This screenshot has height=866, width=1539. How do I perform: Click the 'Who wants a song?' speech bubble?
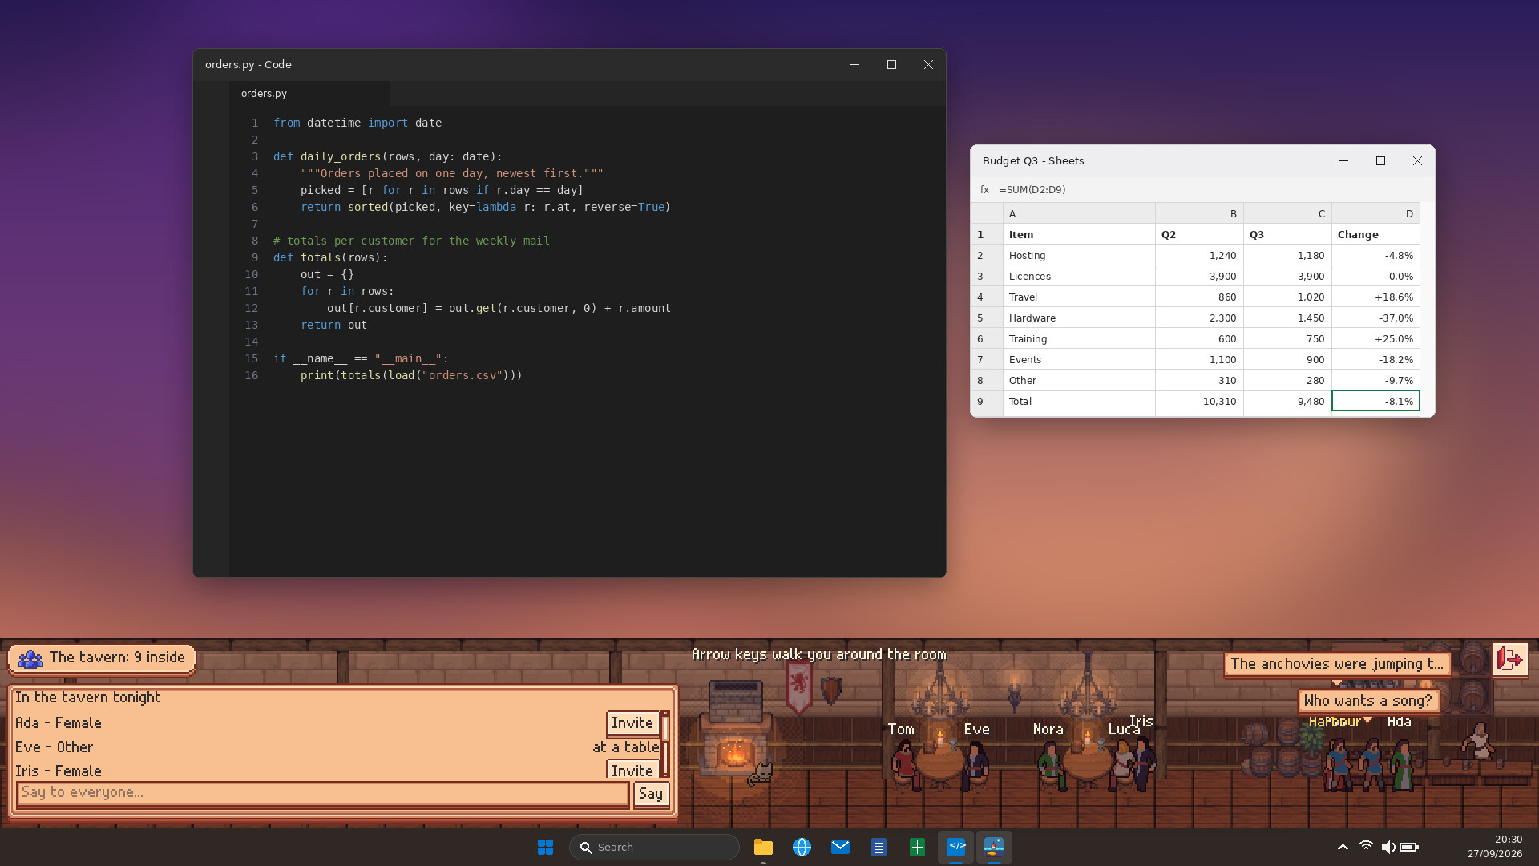click(1368, 701)
